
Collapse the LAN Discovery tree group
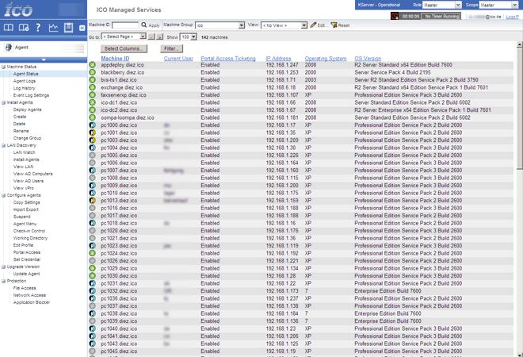click(x=3, y=146)
